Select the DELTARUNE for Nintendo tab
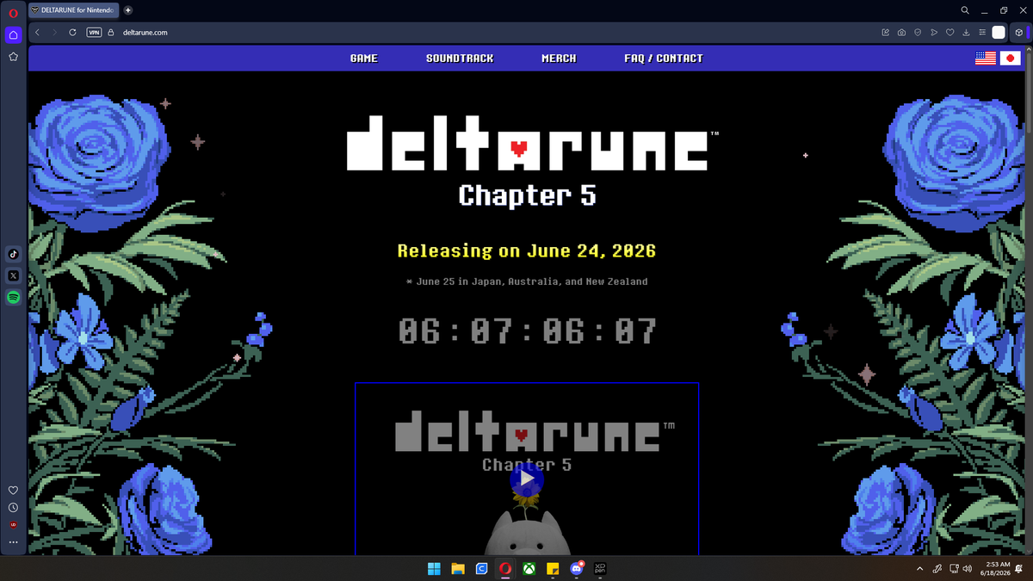The image size is (1033, 581). (73, 10)
